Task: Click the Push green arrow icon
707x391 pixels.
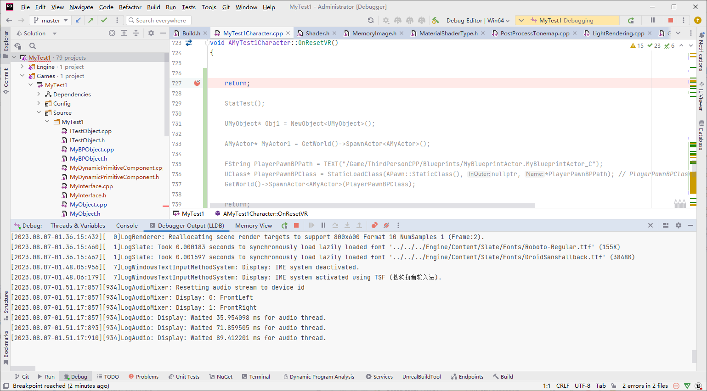Action: click(91, 20)
